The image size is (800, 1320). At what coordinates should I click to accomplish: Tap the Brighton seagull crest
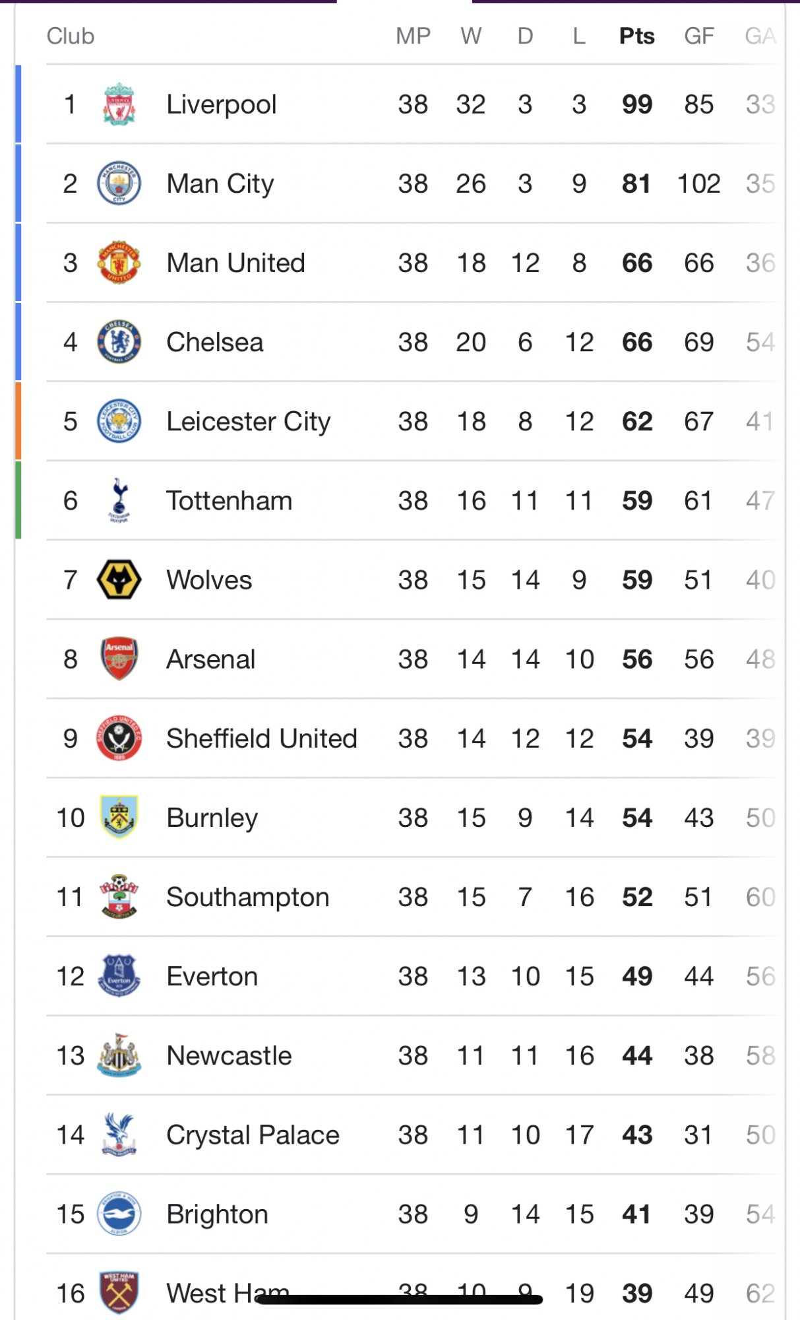tap(119, 1213)
